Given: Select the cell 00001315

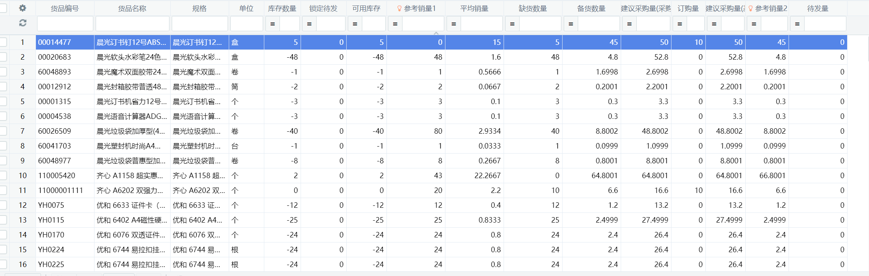Looking at the screenshot, I should coord(65,101).
